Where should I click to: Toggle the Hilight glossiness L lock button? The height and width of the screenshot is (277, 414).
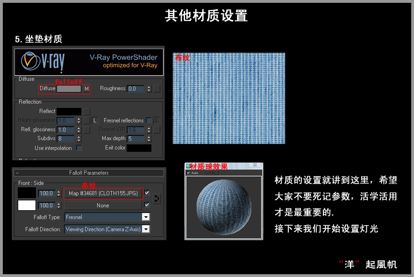click(95, 121)
